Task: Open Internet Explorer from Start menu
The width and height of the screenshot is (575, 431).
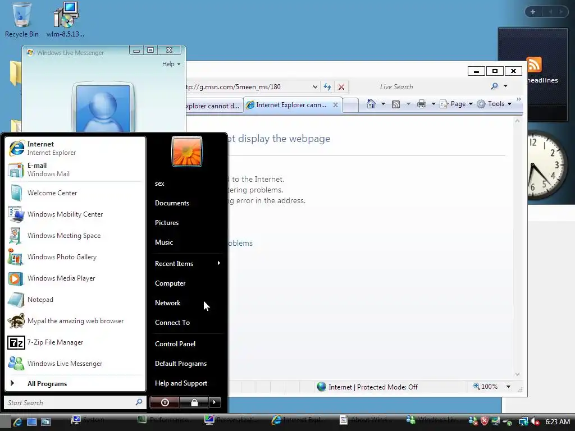Action: tap(75, 148)
